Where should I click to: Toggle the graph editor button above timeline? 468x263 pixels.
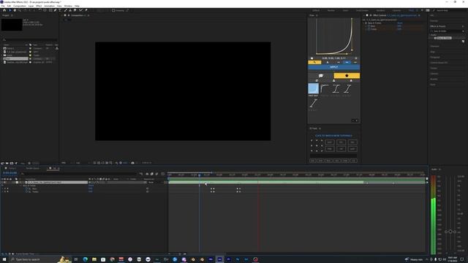163,174
